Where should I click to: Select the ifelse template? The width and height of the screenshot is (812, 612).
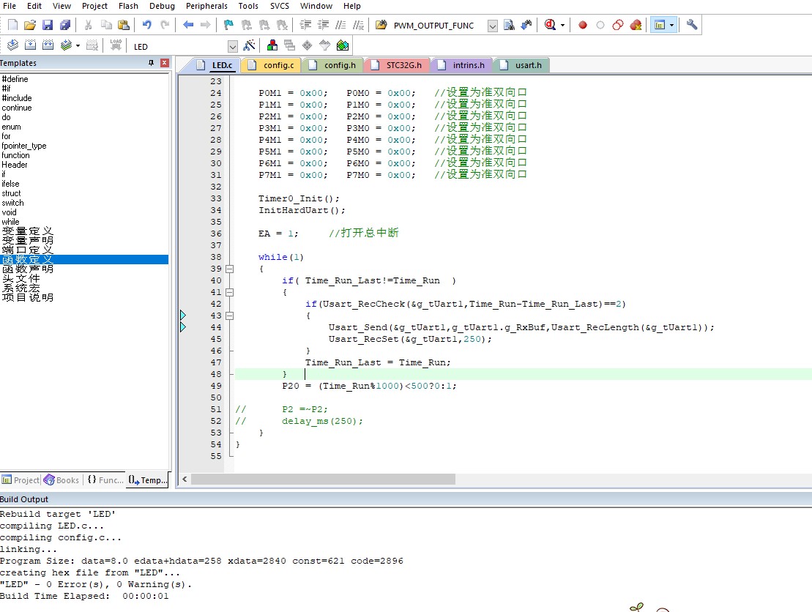pyautogui.click(x=10, y=184)
